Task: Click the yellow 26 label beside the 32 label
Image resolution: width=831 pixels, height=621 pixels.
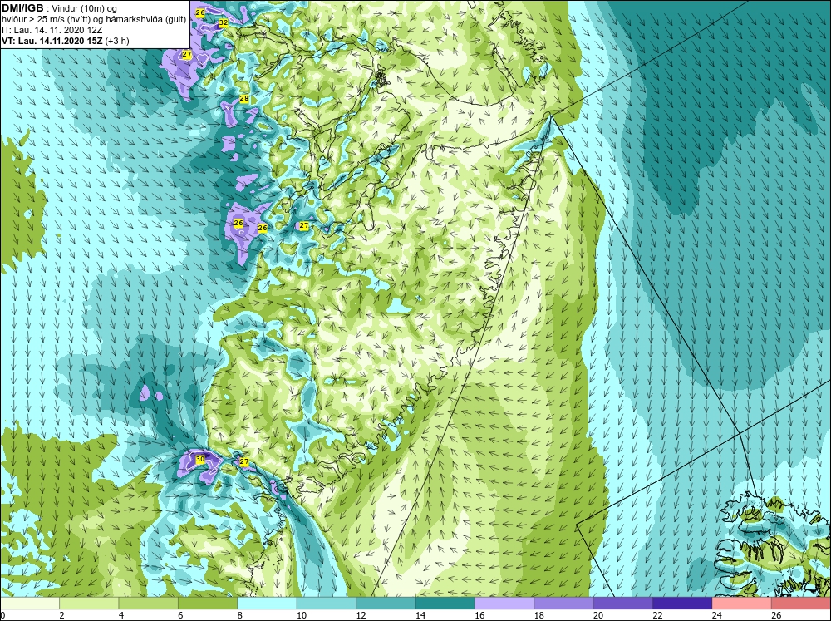Action: [199, 12]
